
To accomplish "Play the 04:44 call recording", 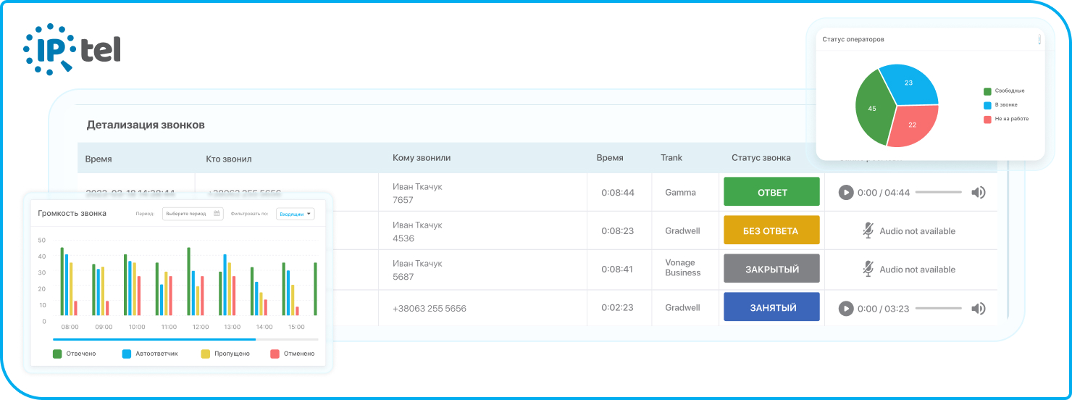I will coord(845,193).
